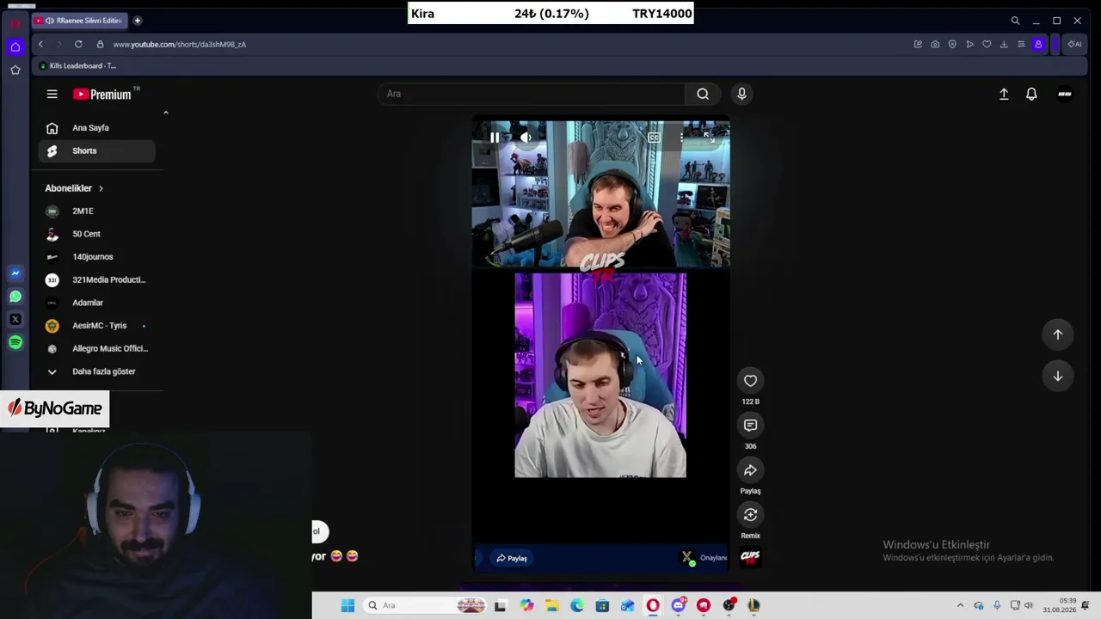The image size is (1101, 619).
Task: Open the AesirMC - Tyris channel
Action: pyautogui.click(x=96, y=326)
